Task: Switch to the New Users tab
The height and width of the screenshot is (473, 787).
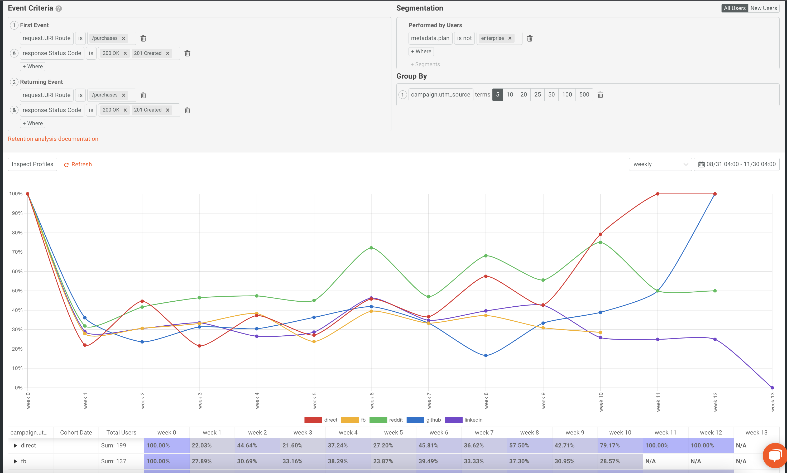Action: click(764, 8)
